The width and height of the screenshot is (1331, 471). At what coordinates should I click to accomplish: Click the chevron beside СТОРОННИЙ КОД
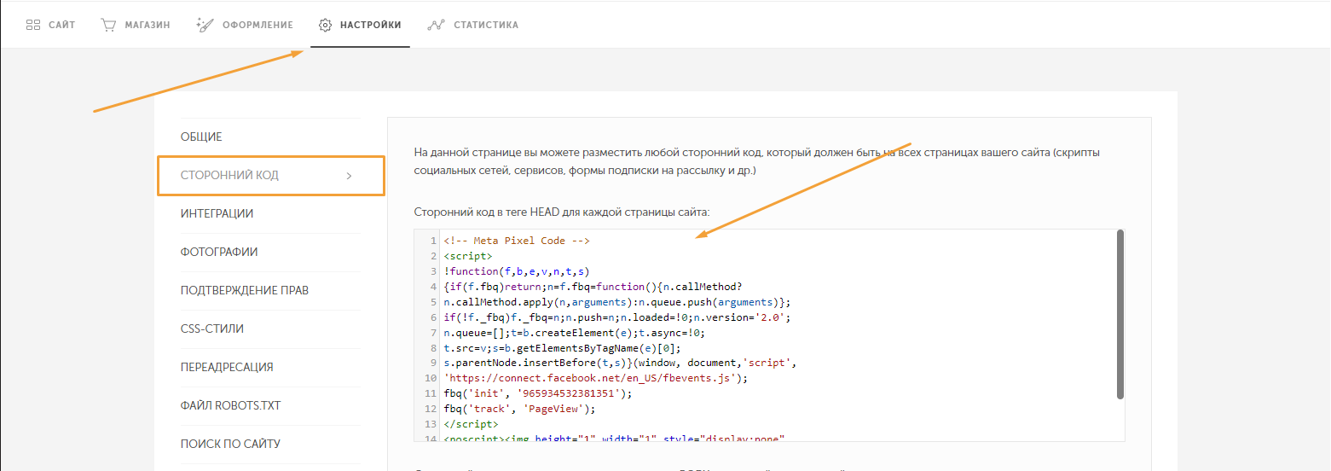tap(349, 176)
